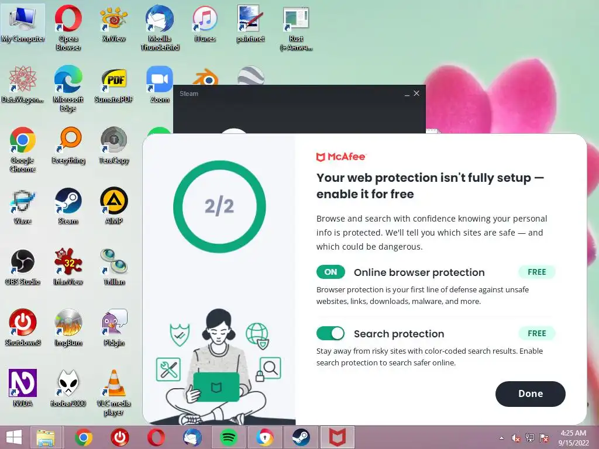This screenshot has width=599, height=449.
Task: Launch Microsoft Edge desktop shortcut
Action: (68, 89)
